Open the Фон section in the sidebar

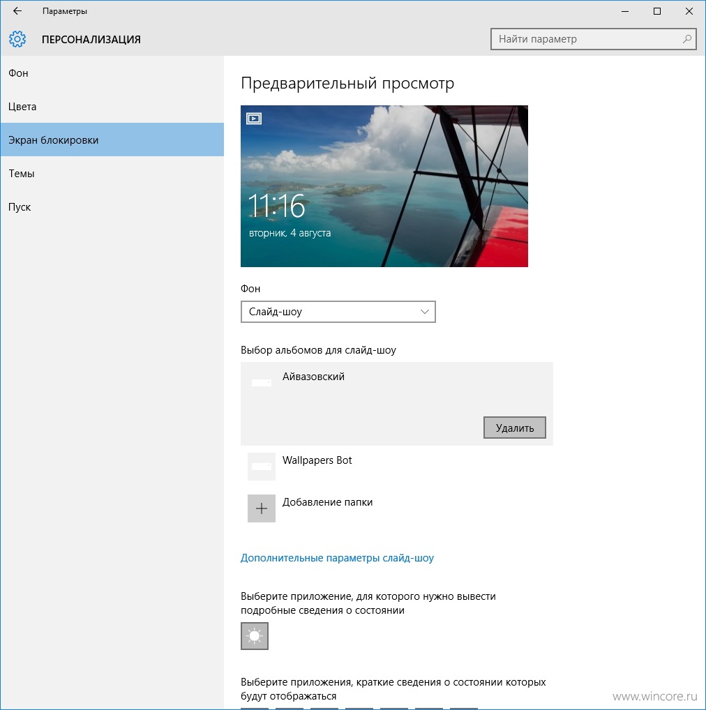tap(112, 73)
